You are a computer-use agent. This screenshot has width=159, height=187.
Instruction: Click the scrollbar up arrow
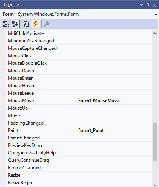click(x=155, y=33)
